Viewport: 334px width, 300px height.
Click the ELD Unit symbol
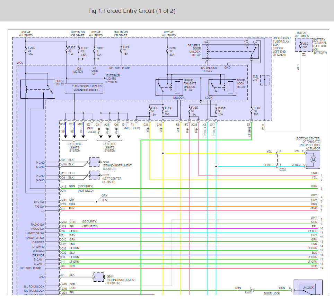point(265,80)
